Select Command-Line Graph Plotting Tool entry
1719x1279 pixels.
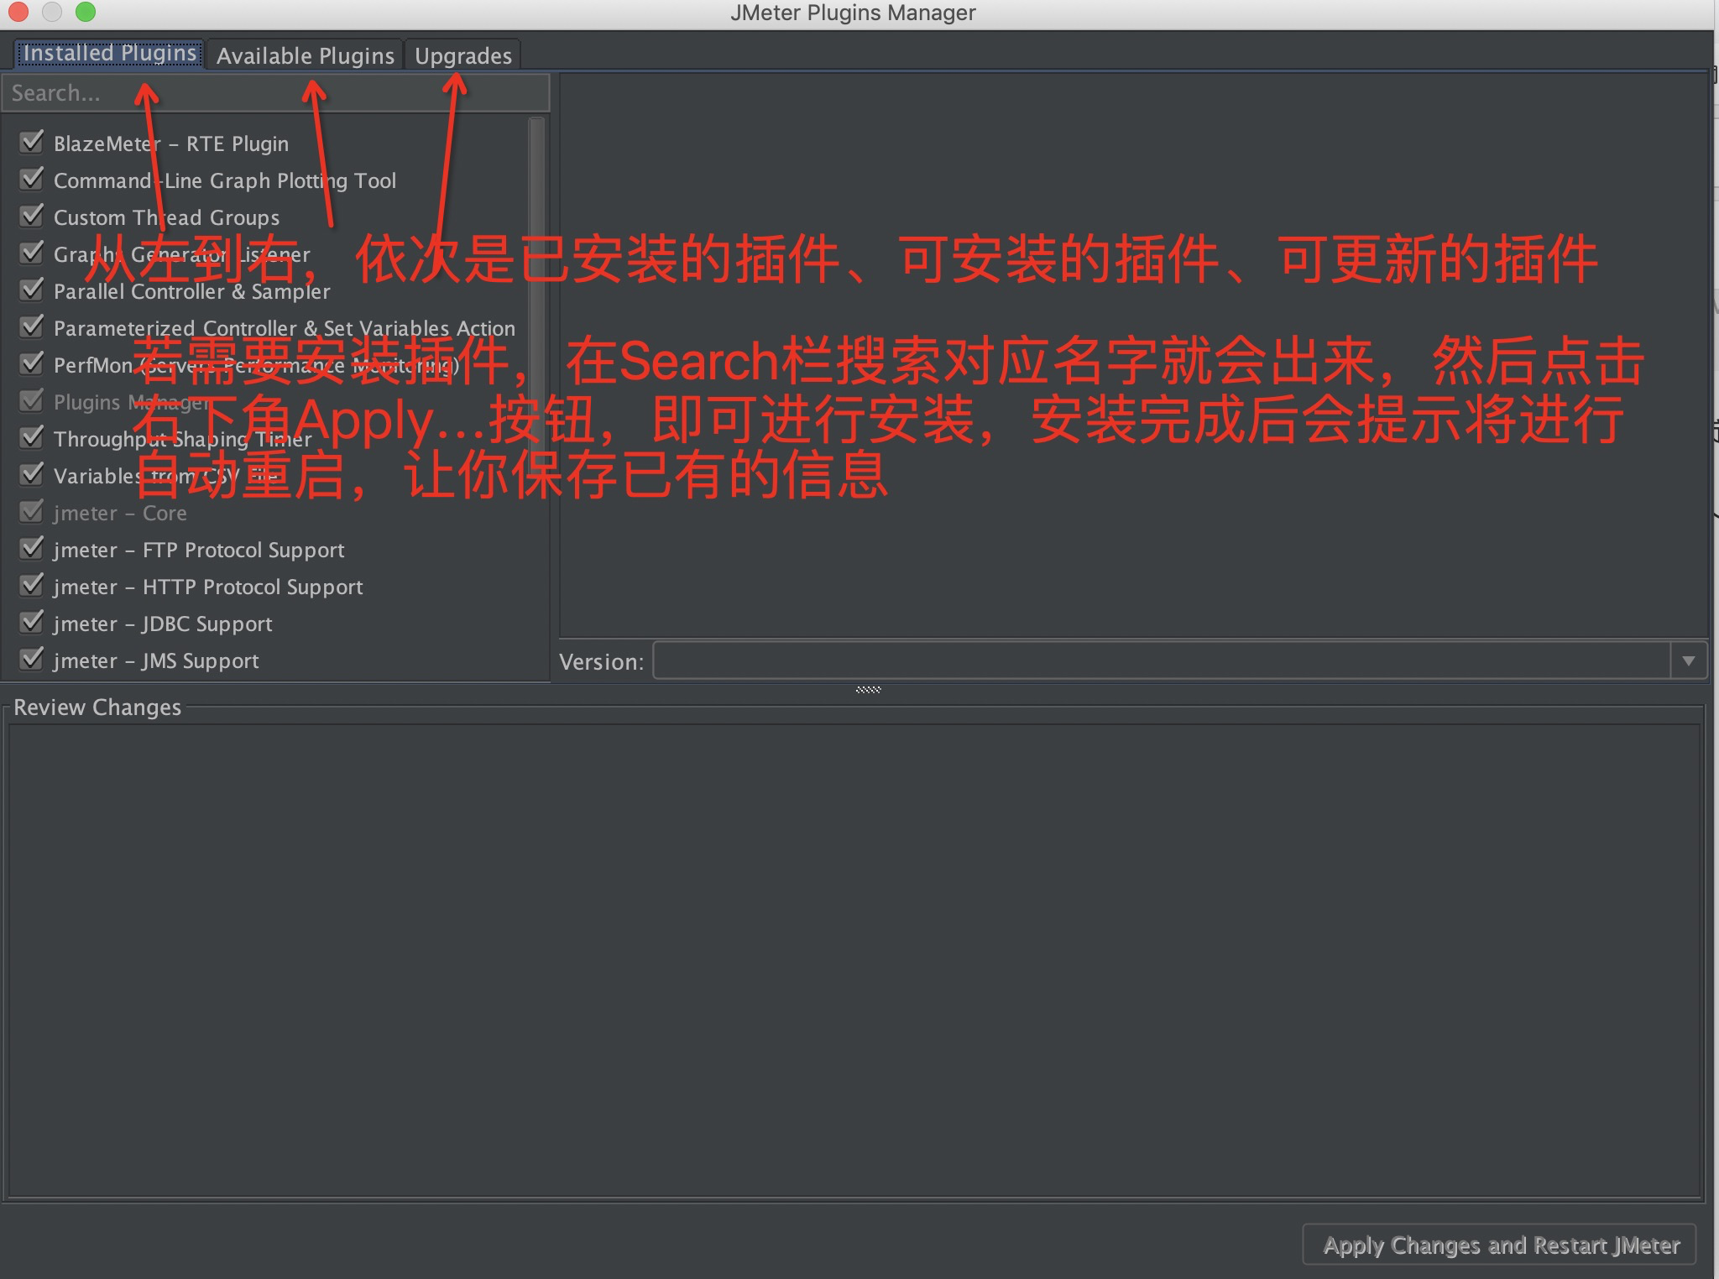pyautogui.click(x=225, y=180)
